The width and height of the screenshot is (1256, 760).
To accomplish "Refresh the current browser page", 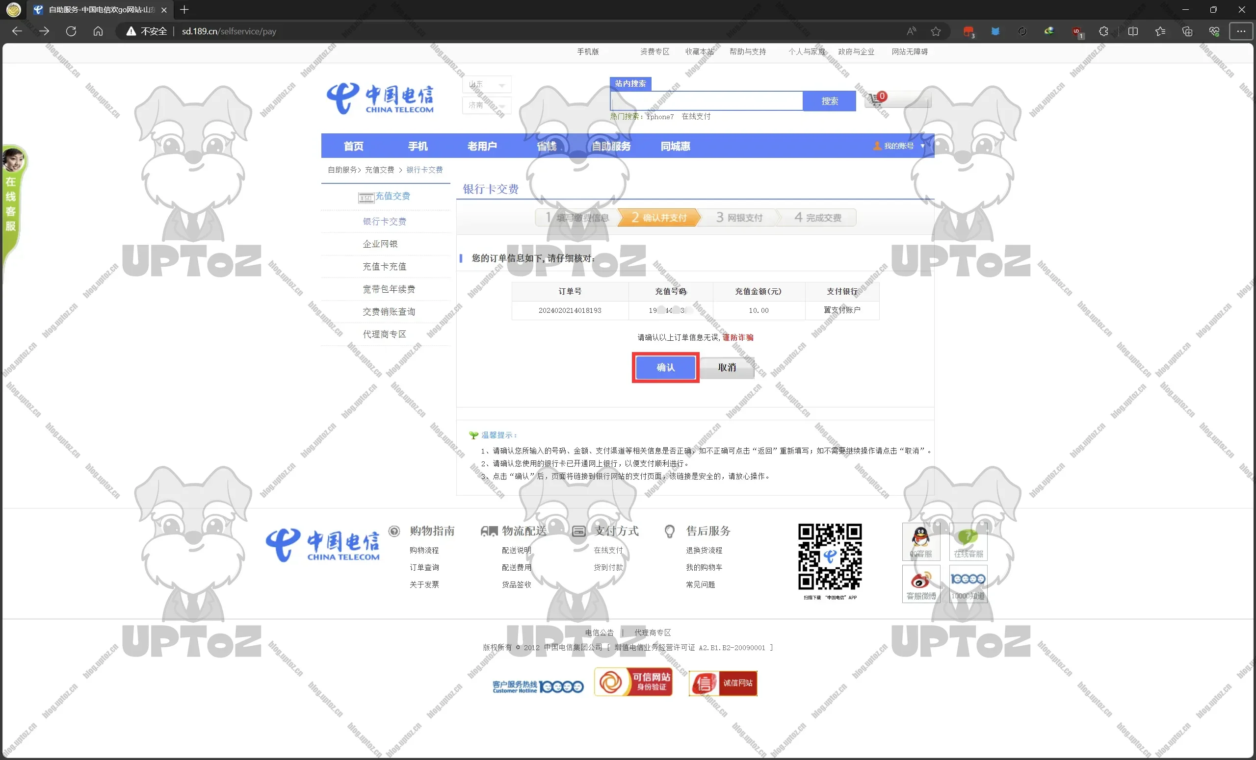I will [x=71, y=31].
